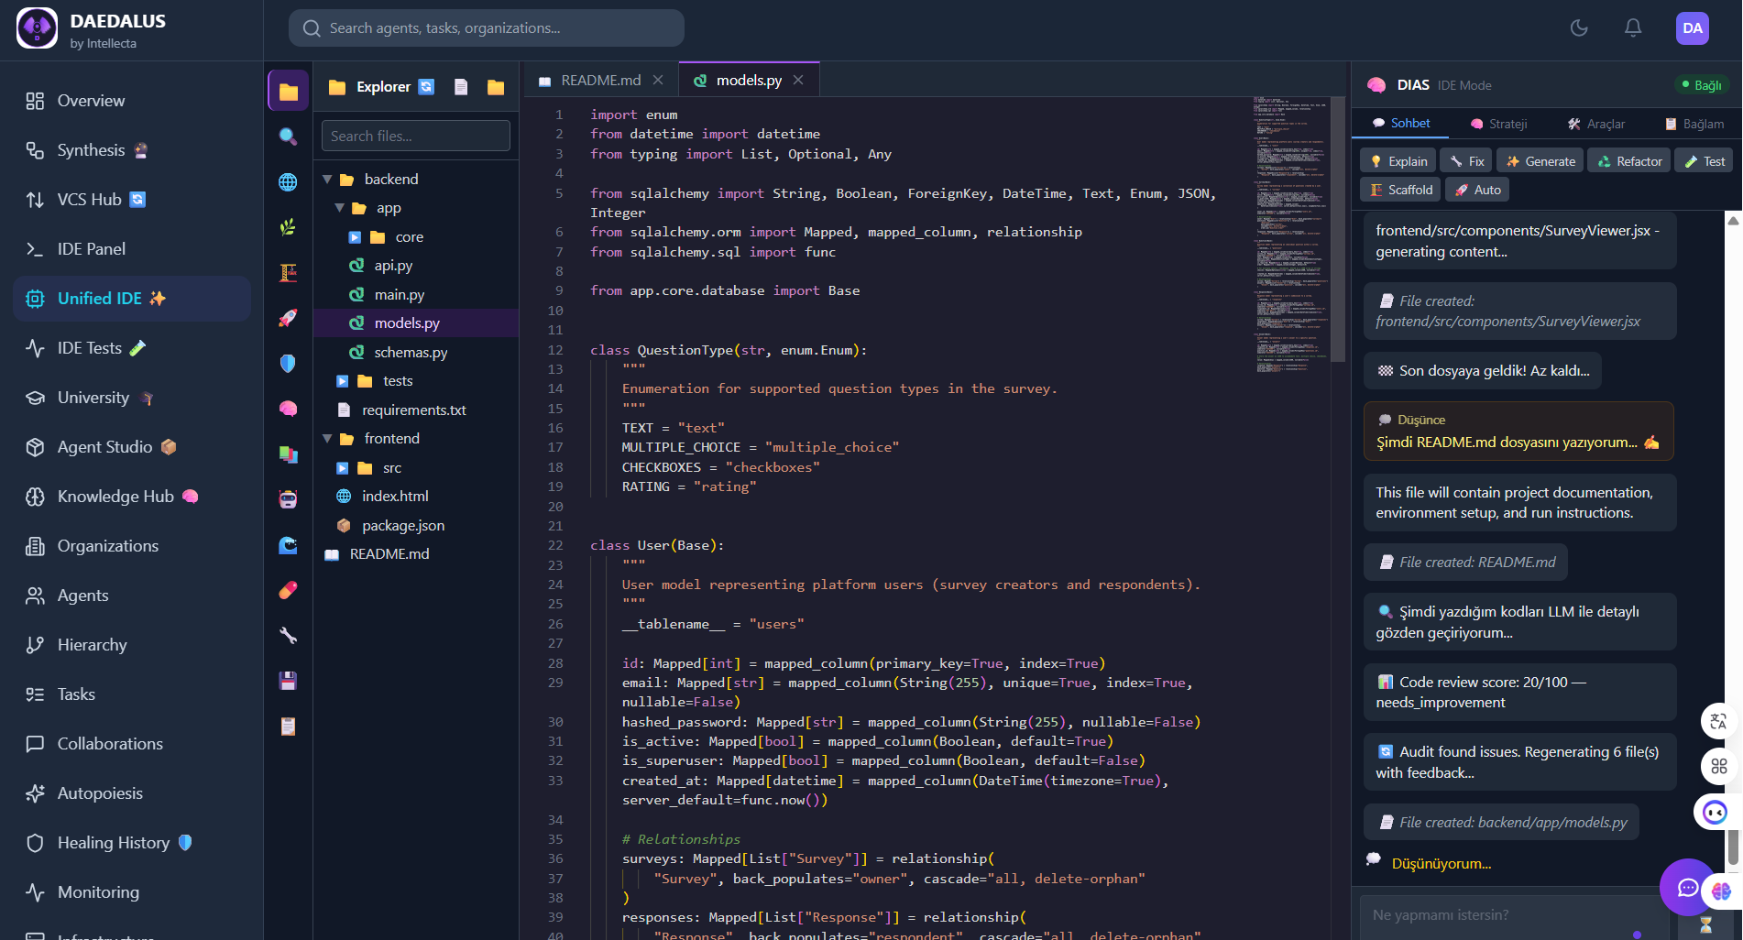Collapse the frontend folder

tap(327, 439)
